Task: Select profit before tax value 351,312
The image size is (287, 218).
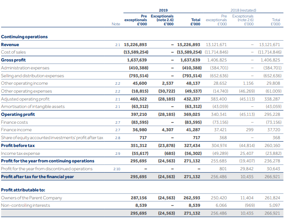Action: (139, 145)
